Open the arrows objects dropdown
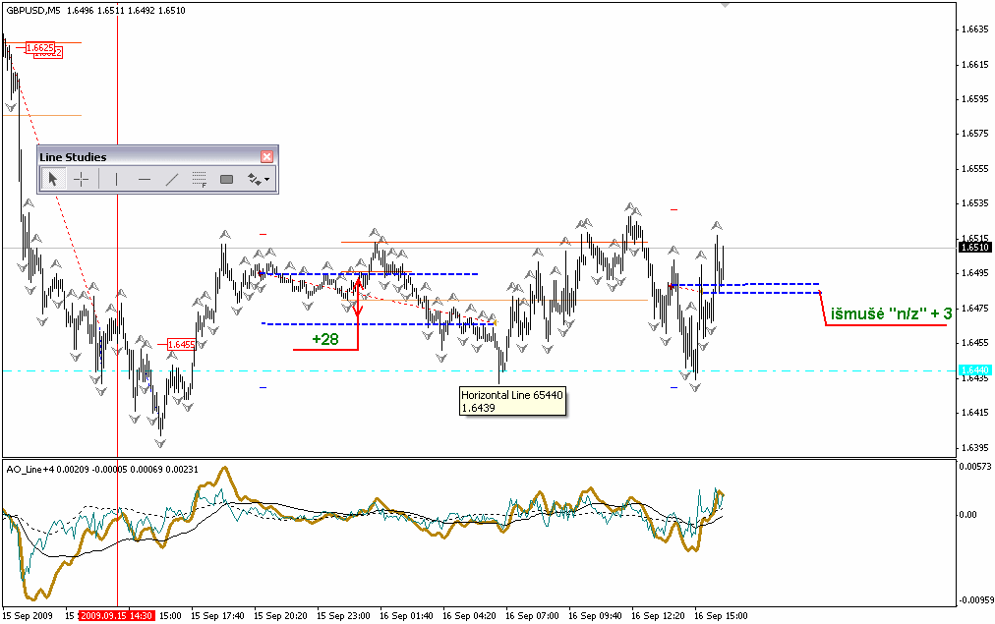The image size is (995, 624). pyautogui.click(x=259, y=179)
